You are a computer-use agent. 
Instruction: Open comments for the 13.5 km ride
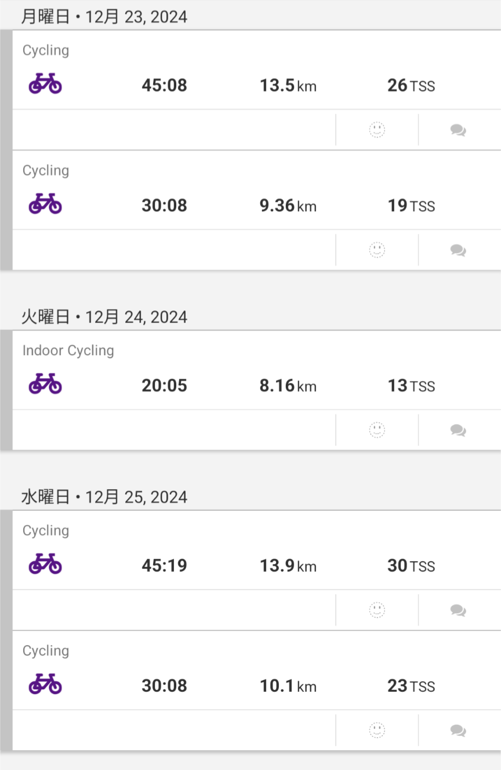458,130
